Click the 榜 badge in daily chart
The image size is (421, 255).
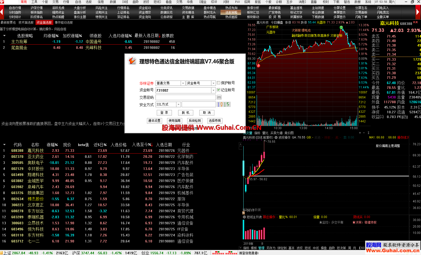tap(244, 213)
